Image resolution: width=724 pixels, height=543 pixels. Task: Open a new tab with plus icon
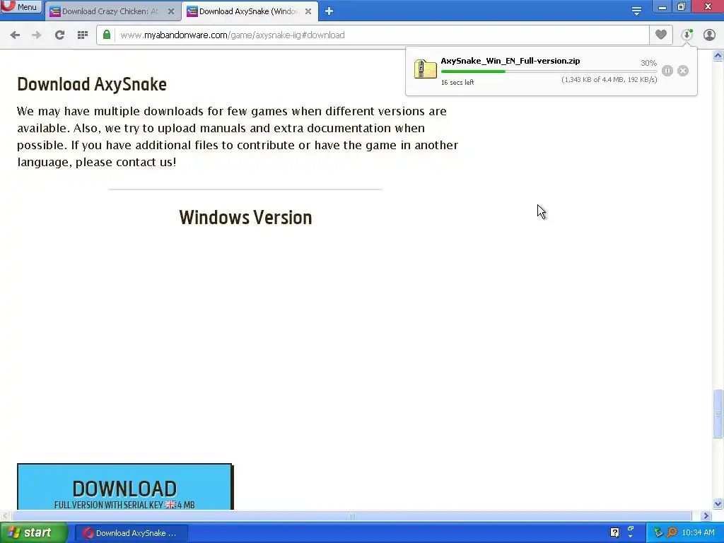coord(329,11)
